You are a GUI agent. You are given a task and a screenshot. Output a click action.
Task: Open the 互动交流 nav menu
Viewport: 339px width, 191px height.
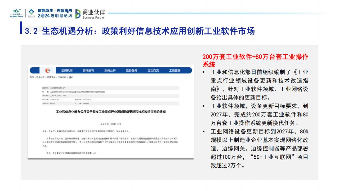(x=153, y=71)
